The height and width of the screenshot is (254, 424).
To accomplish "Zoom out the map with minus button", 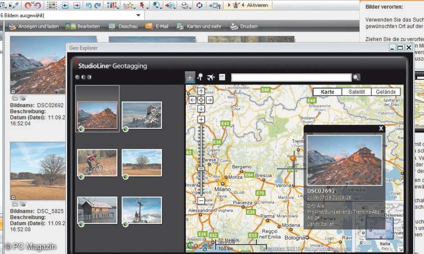I will coord(201,201).
